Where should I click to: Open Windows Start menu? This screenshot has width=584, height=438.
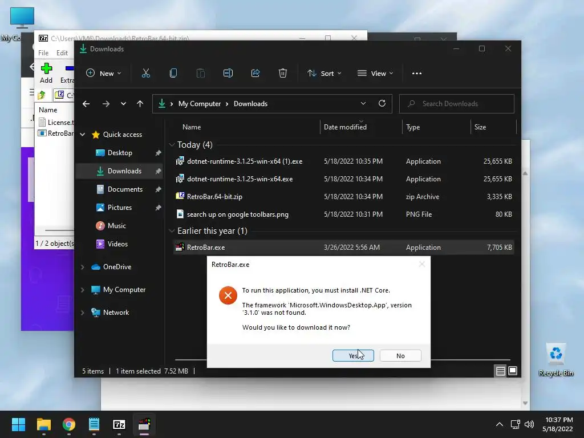pyautogui.click(x=18, y=424)
